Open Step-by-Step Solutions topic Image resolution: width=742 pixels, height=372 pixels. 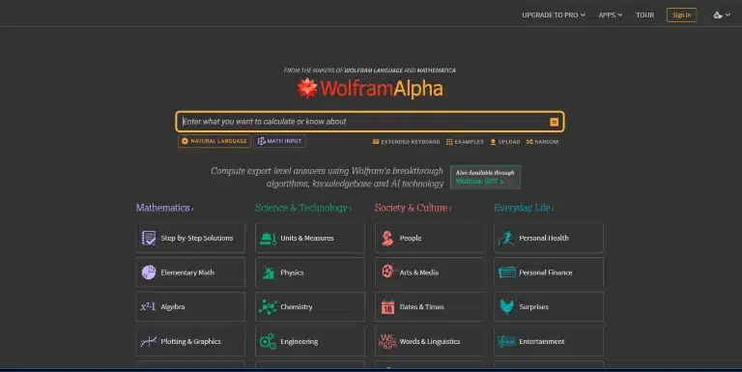[x=190, y=238]
